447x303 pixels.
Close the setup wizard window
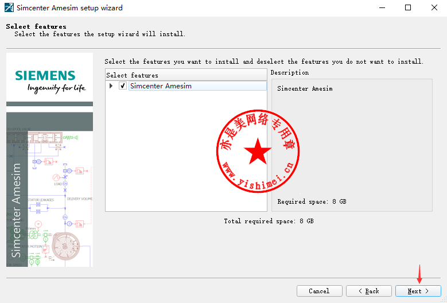tap(434, 7)
